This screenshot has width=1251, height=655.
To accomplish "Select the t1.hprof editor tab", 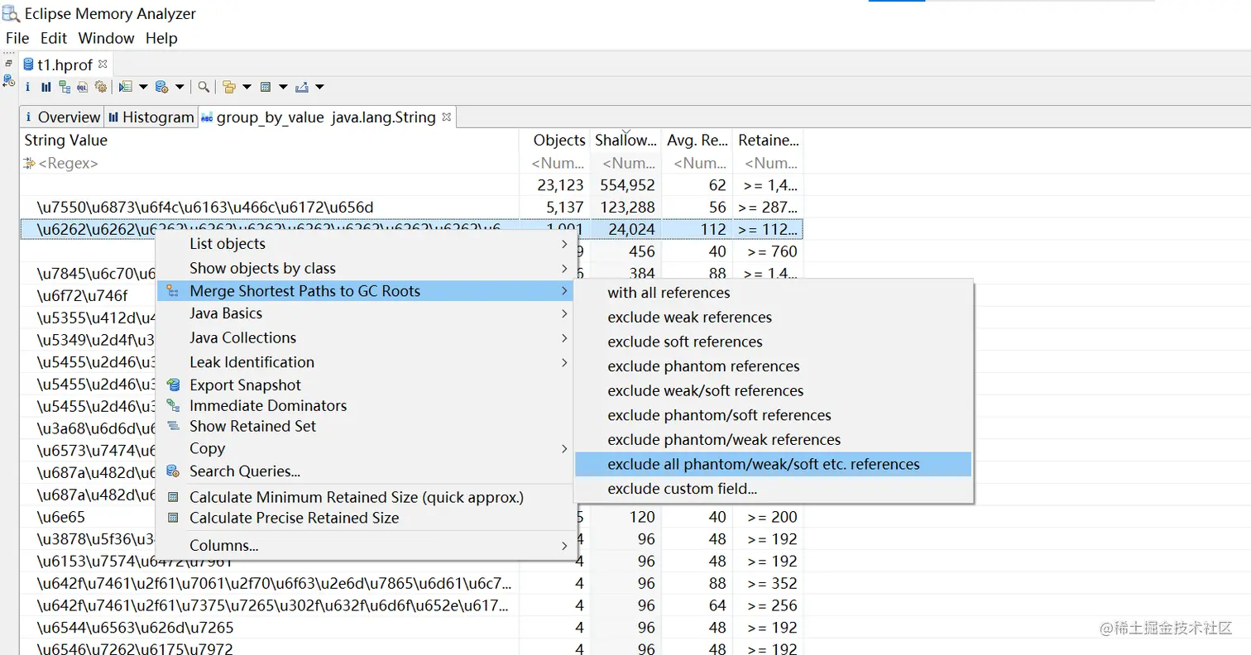I will [x=65, y=65].
